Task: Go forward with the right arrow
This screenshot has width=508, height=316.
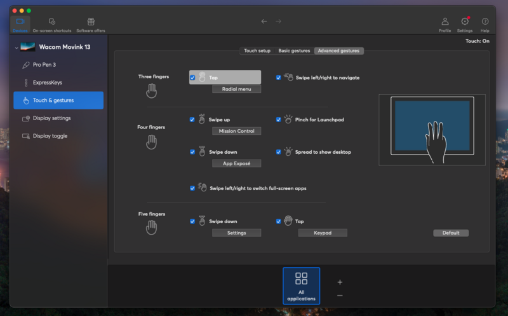Action: pyautogui.click(x=278, y=22)
